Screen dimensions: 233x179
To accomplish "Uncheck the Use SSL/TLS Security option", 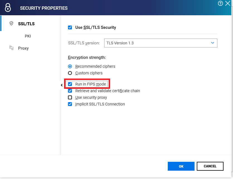I will (x=70, y=27).
